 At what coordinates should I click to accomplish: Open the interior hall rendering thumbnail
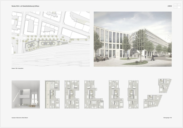point(26,94)
